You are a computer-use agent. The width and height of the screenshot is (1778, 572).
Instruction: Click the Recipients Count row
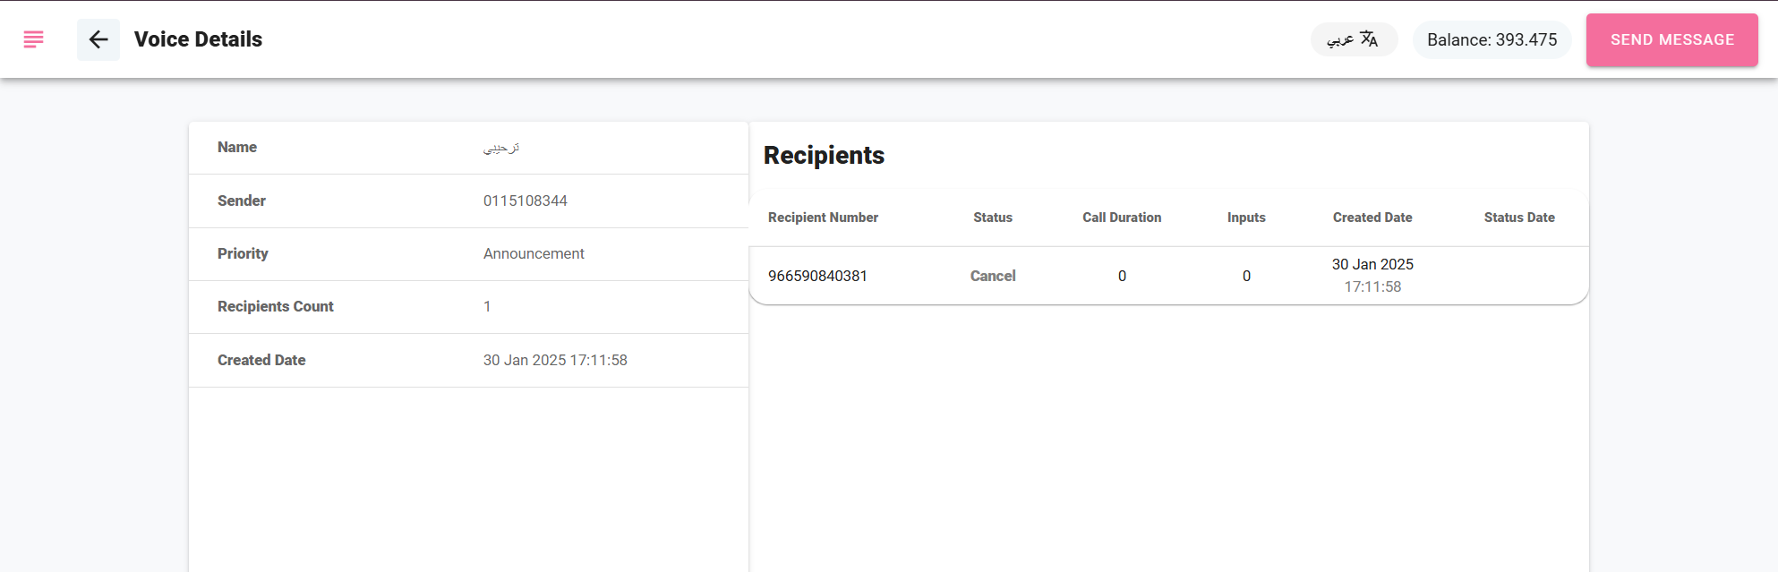click(x=468, y=307)
